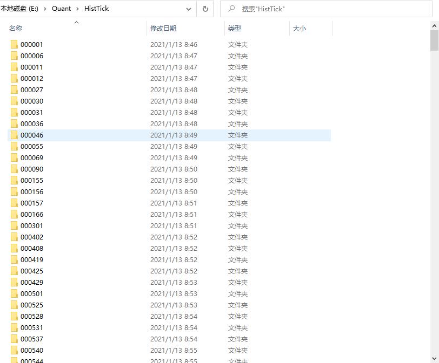Open the 000540 folder icon

point(14,350)
